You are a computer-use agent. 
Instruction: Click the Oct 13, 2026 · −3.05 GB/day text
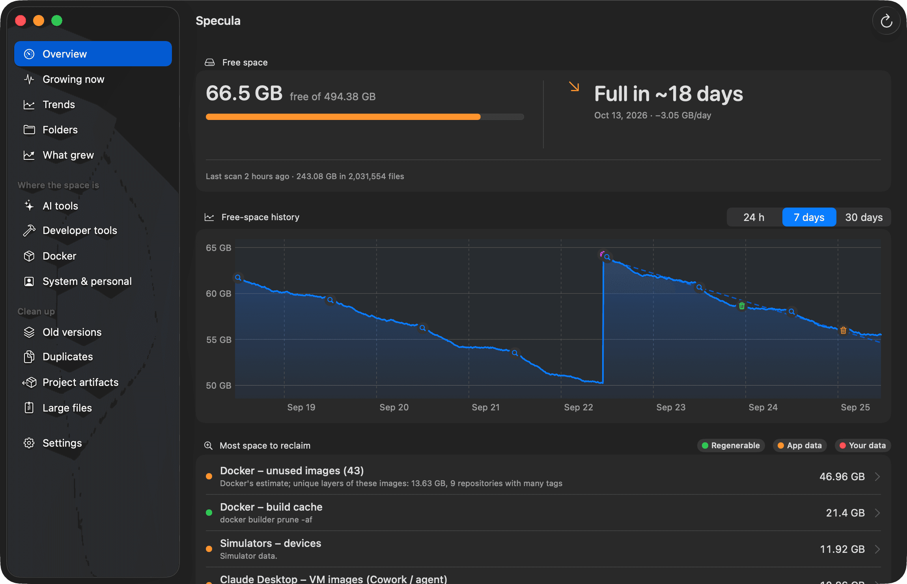(653, 115)
